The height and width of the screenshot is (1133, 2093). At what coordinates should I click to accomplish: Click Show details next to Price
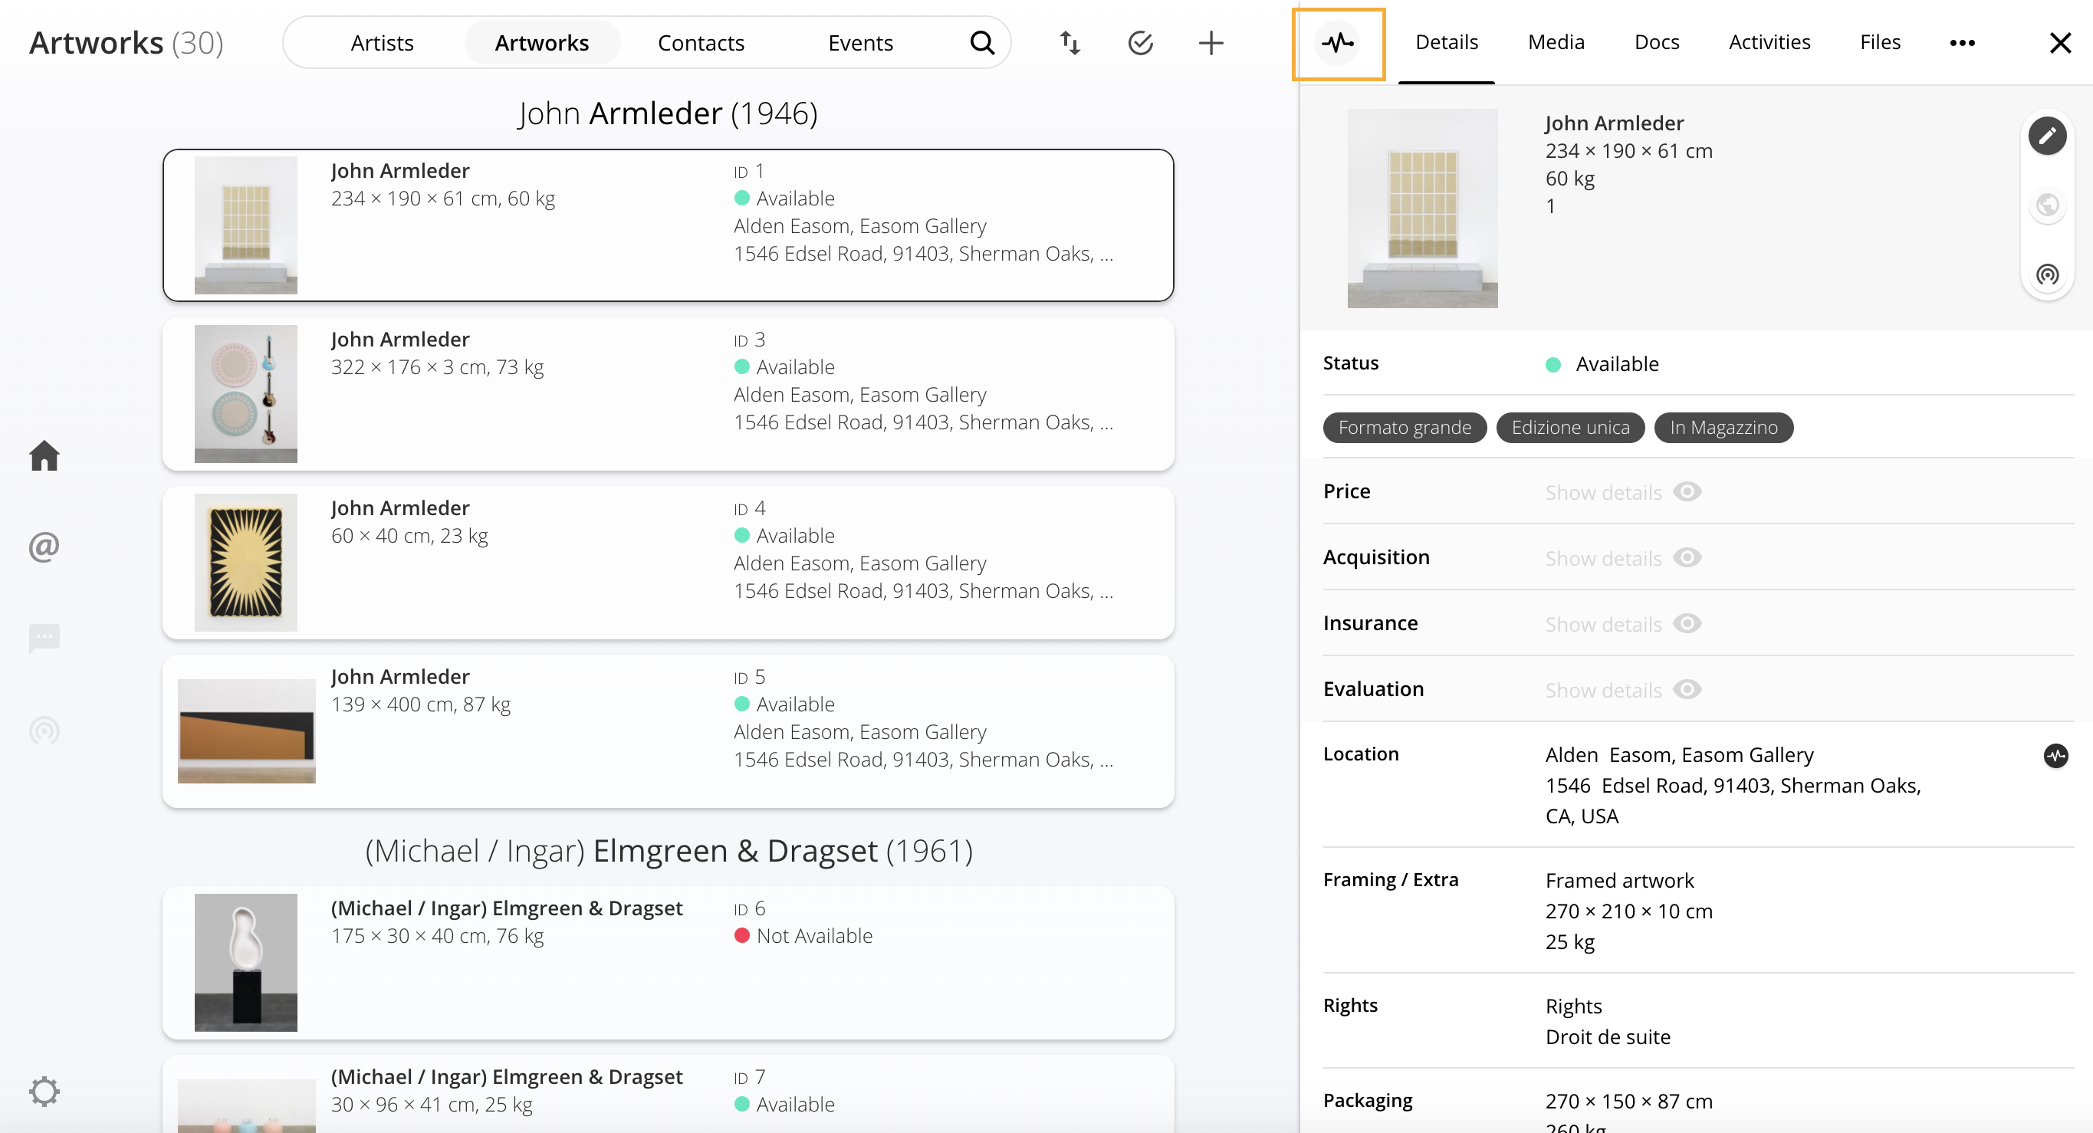point(1603,492)
